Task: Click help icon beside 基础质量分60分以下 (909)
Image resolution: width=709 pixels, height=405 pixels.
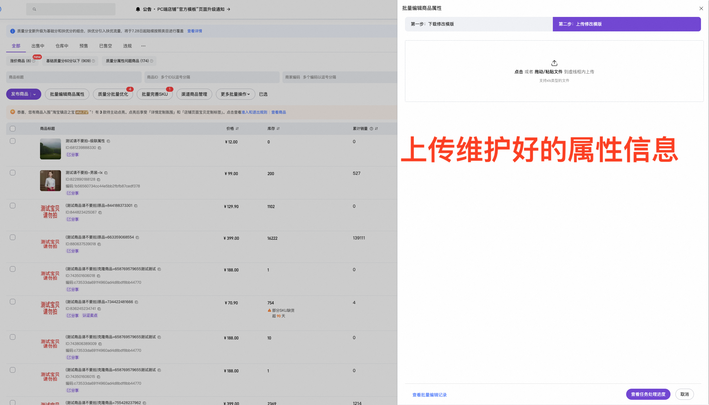Action: click(x=93, y=61)
